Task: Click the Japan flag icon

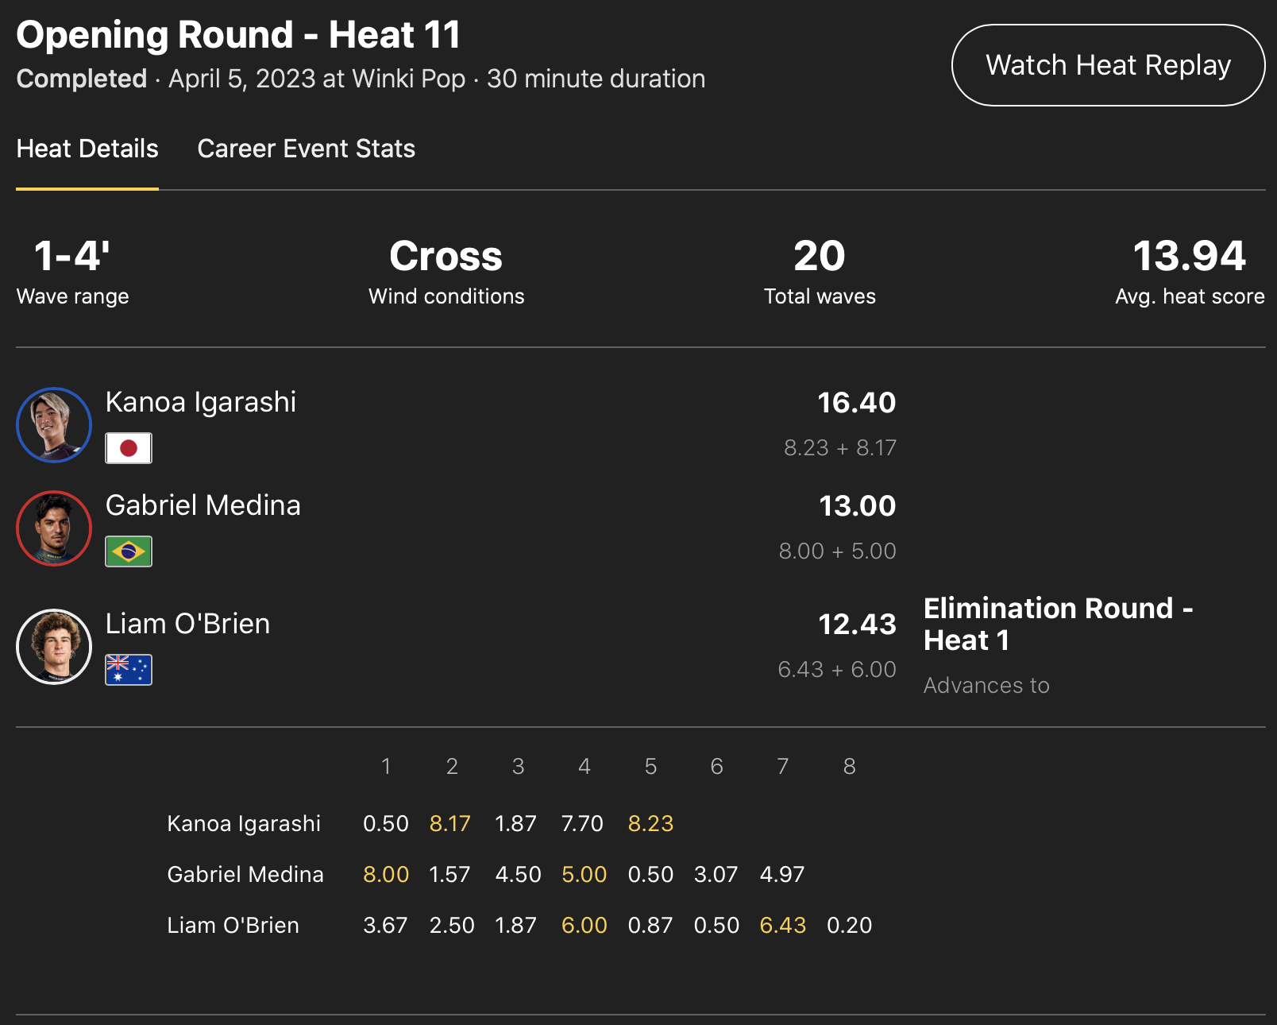Action: pos(129,448)
